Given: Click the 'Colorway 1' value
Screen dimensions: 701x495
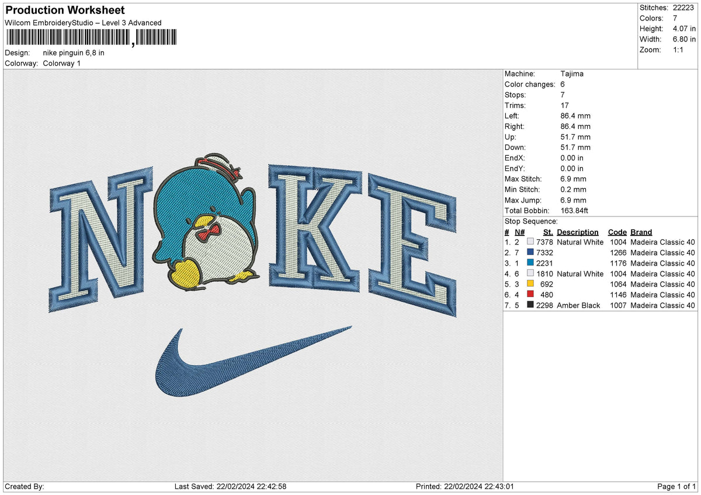Looking at the screenshot, I should 62,63.
